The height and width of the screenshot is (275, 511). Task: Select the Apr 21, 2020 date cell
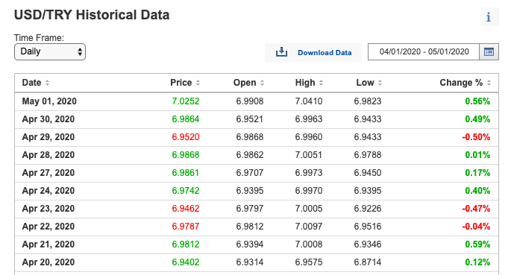tap(48, 244)
